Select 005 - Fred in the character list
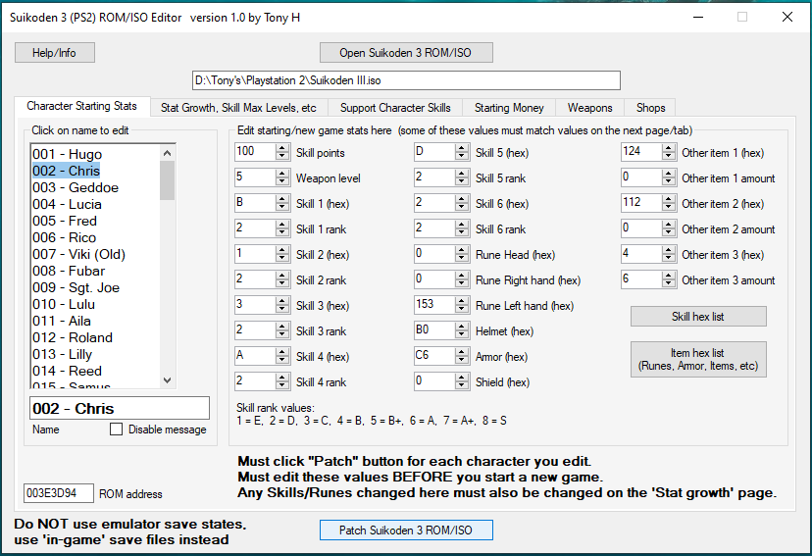 pos(65,221)
